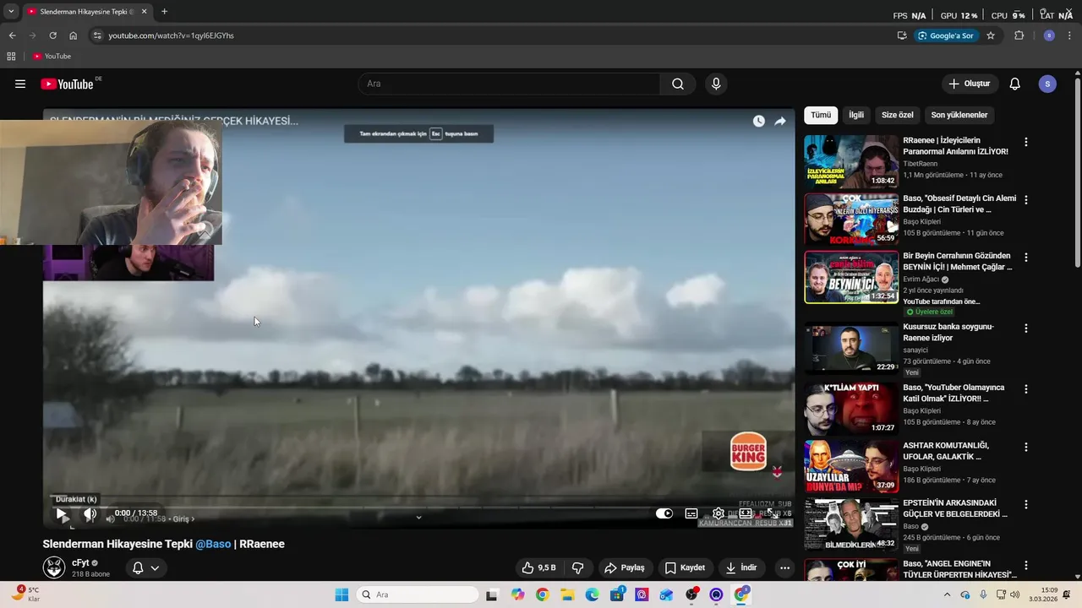Image resolution: width=1082 pixels, height=608 pixels.
Task: Open the cFyt channel name link
Action: point(80,562)
